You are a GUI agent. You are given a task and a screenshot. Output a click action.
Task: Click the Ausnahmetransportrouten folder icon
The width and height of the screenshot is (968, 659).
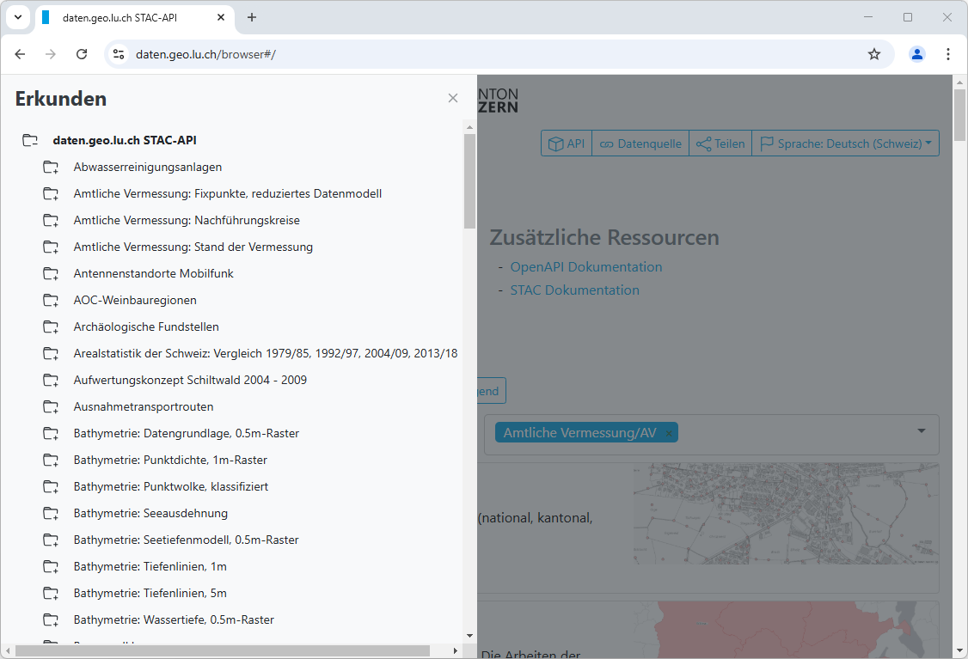tap(51, 407)
